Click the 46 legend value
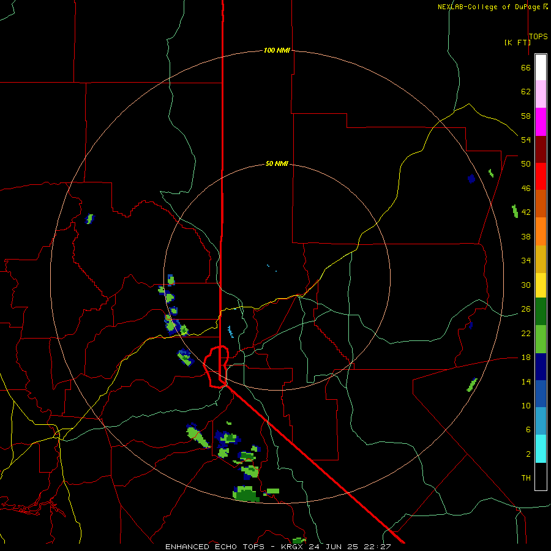This screenshot has width=551, height=551. pos(526,189)
